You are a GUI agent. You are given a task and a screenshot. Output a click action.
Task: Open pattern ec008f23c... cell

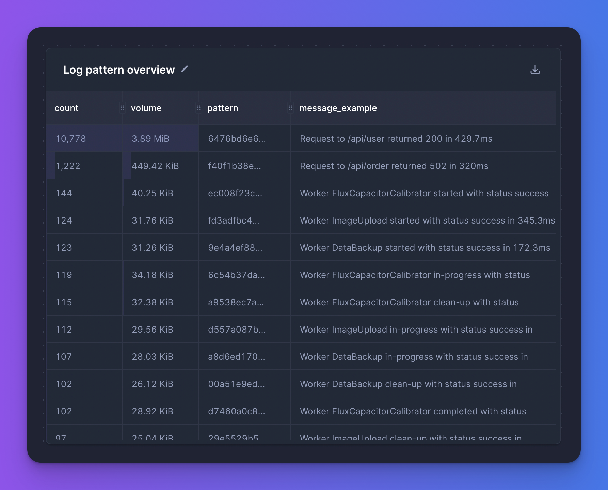click(x=235, y=193)
